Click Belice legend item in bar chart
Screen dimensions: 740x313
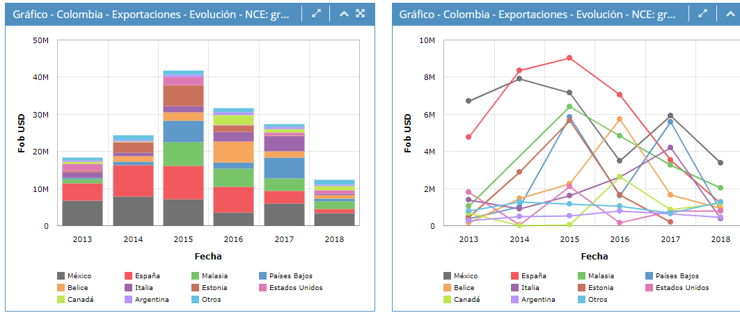point(73,287)
